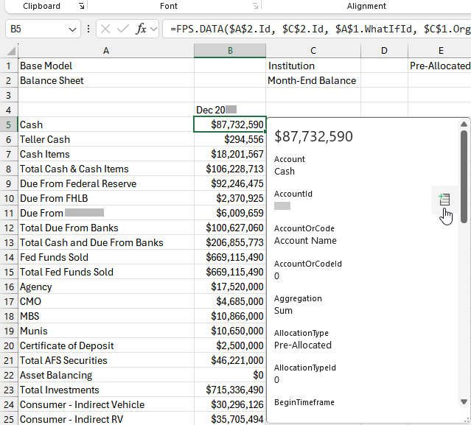The height and width of the screenshot is (425, 471).
Task: Click the Certificate of Deposit label
Action: 66,345
